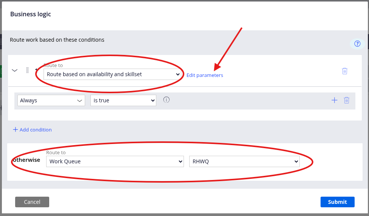
Task: Click the 'Route to' label above Work Queue
Action: pyautogui.click(x=56, y=152)
